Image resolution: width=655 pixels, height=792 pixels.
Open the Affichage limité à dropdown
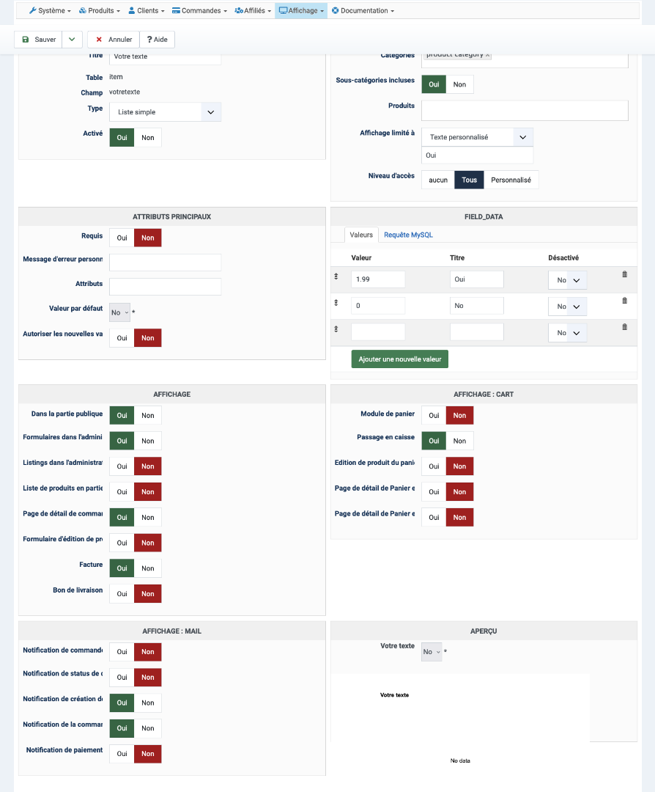(x=477, y=137)
